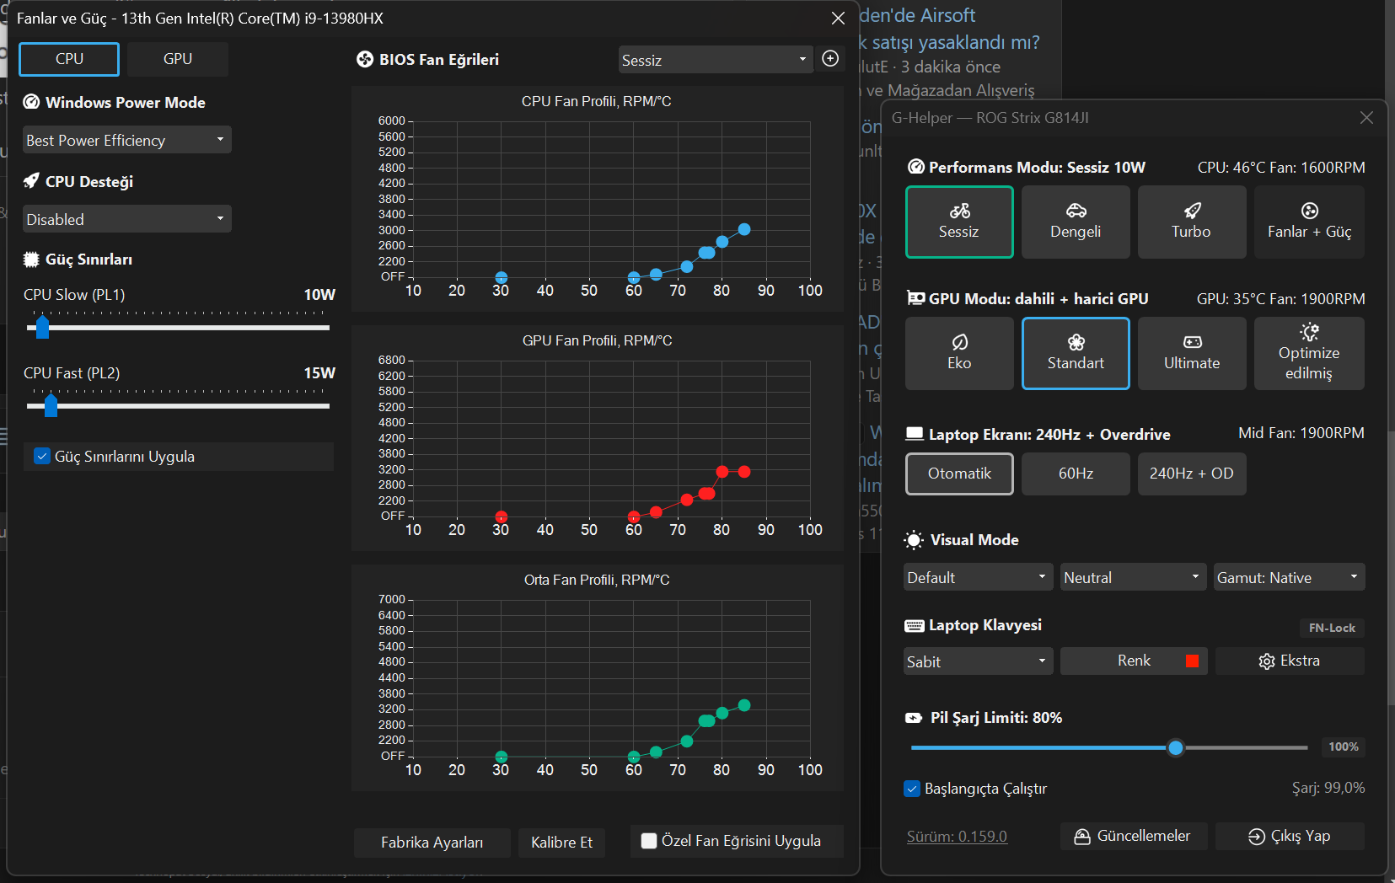The width and height of the screenshot is (1395, 883).
Task: Switch to Dengeli performance mode
Action: coord(1076,222)
